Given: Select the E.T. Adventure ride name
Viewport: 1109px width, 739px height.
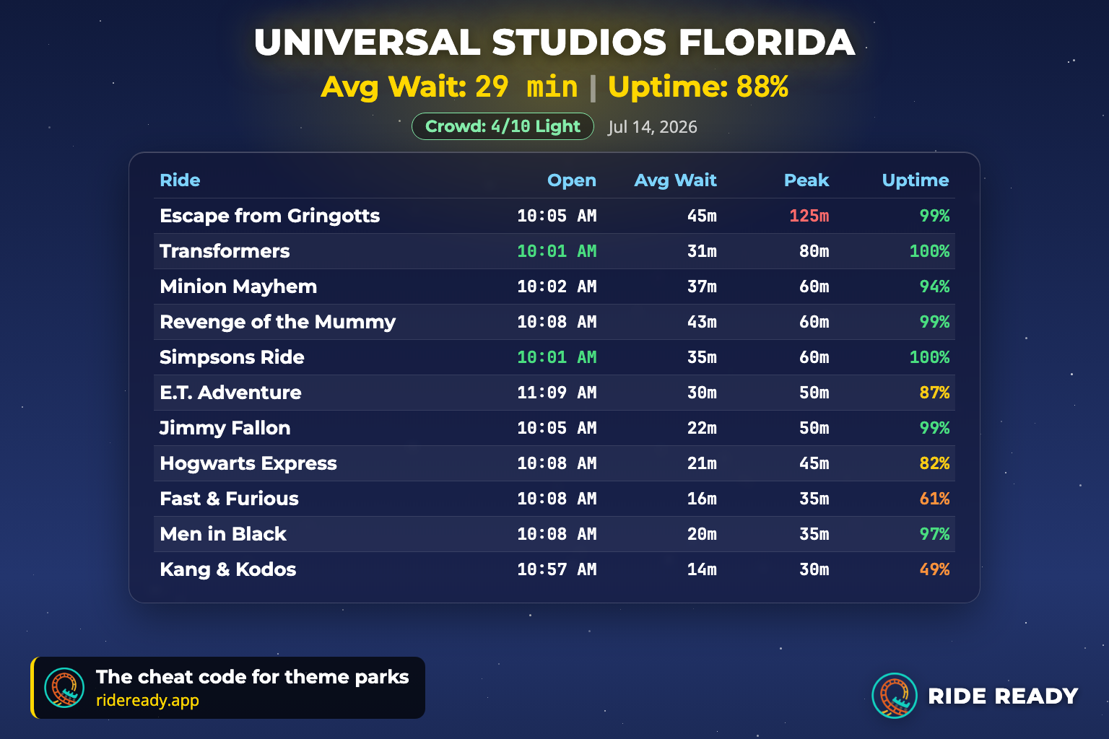Looking at the screenshot, I should click(230, 393).
